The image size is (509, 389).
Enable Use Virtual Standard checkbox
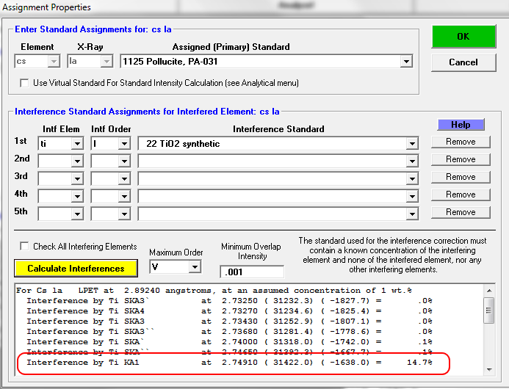[25, 83]
